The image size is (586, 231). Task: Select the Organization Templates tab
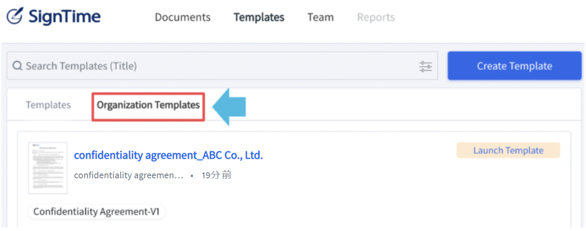click(148, 105)
